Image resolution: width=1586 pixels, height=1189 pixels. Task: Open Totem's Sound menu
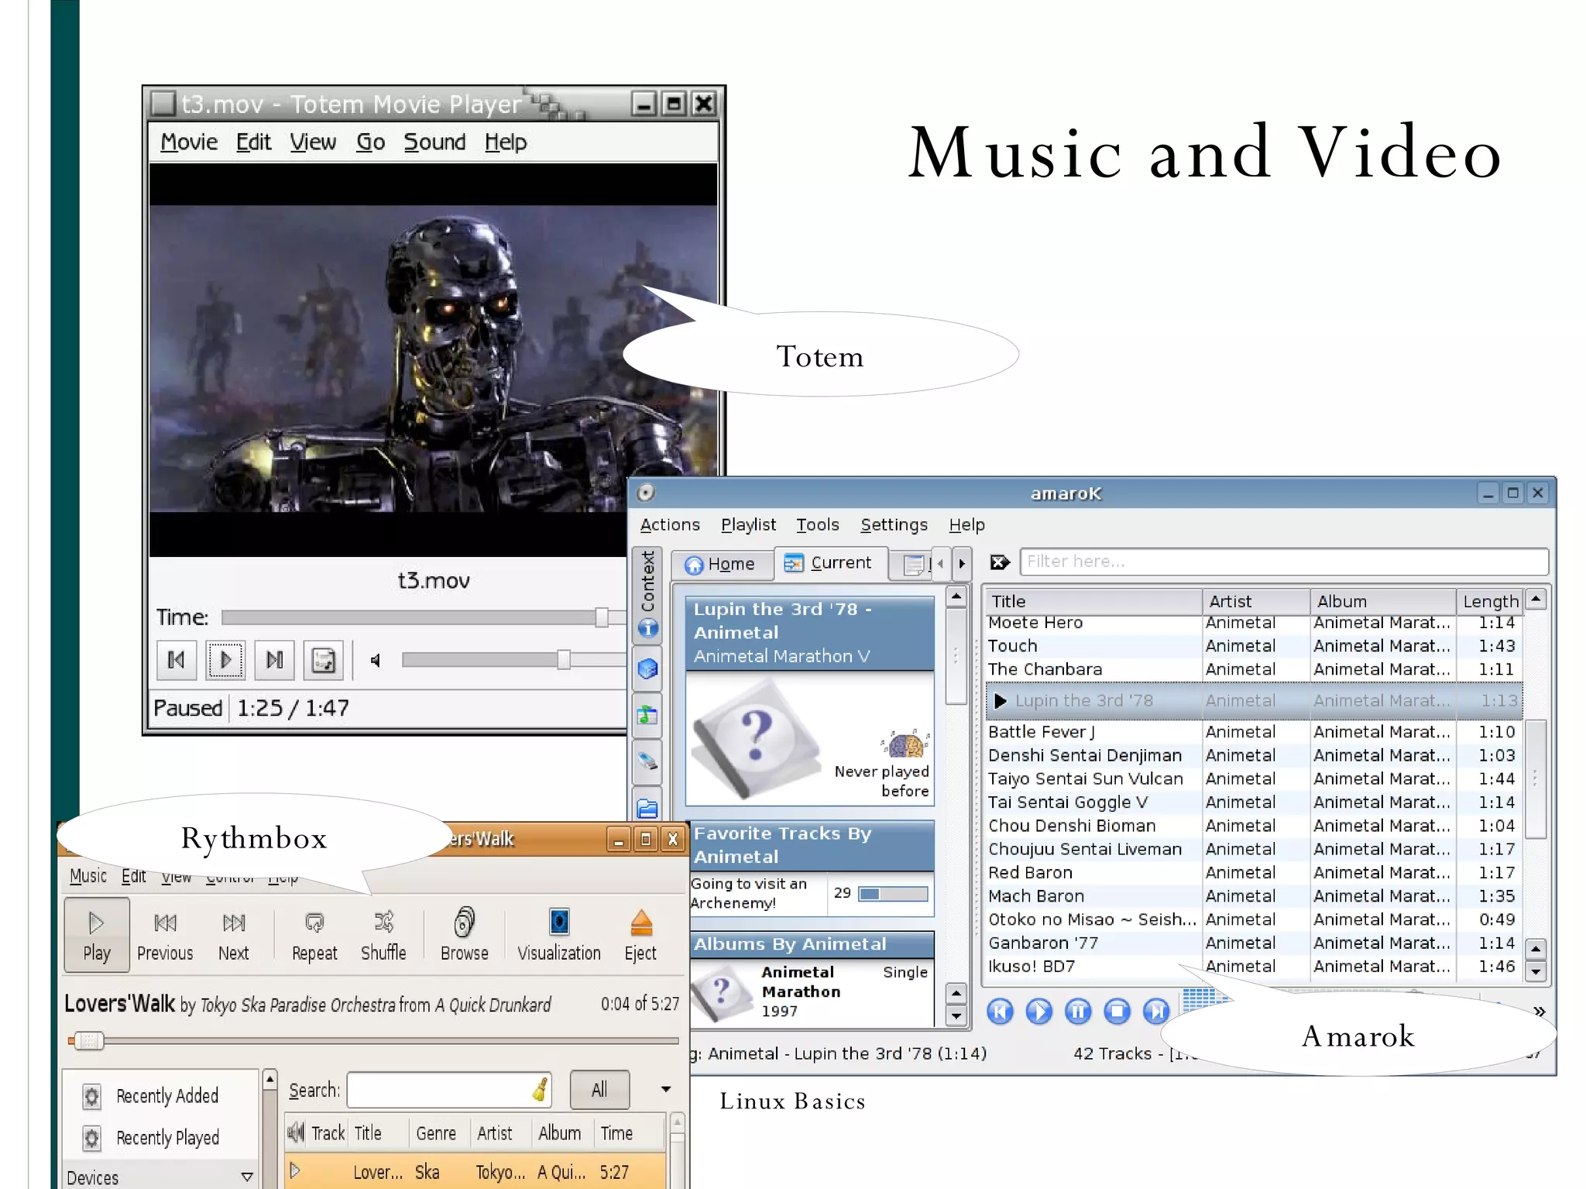(434, 143)
